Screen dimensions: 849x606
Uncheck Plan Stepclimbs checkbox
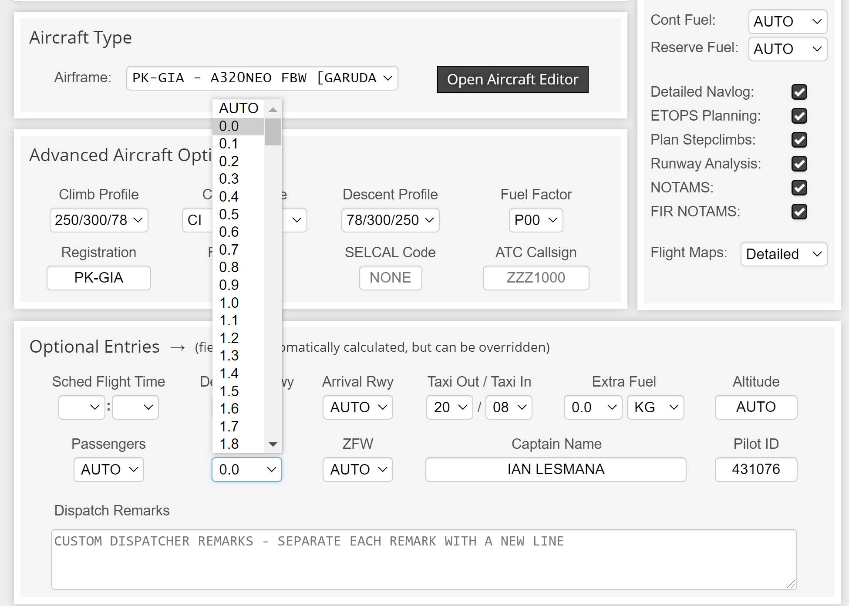799,140
